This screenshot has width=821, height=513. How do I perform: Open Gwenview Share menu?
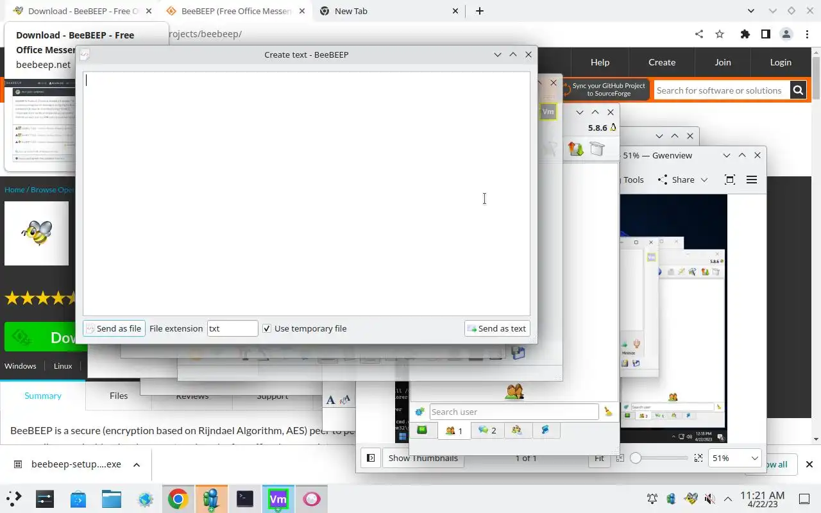pos(683,180)
